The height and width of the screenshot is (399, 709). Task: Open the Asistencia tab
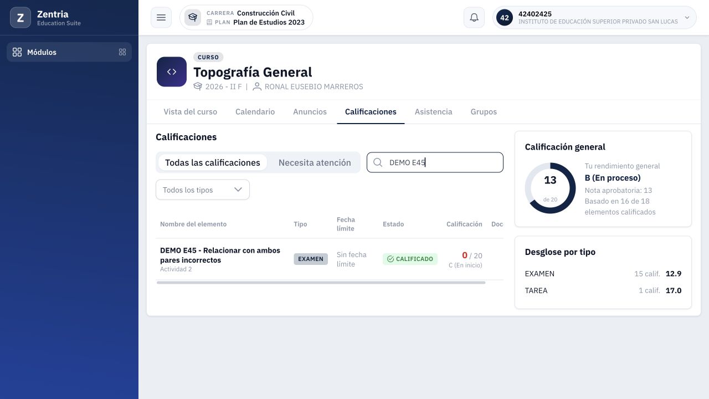pyautogui.click(x=434, y=112)
